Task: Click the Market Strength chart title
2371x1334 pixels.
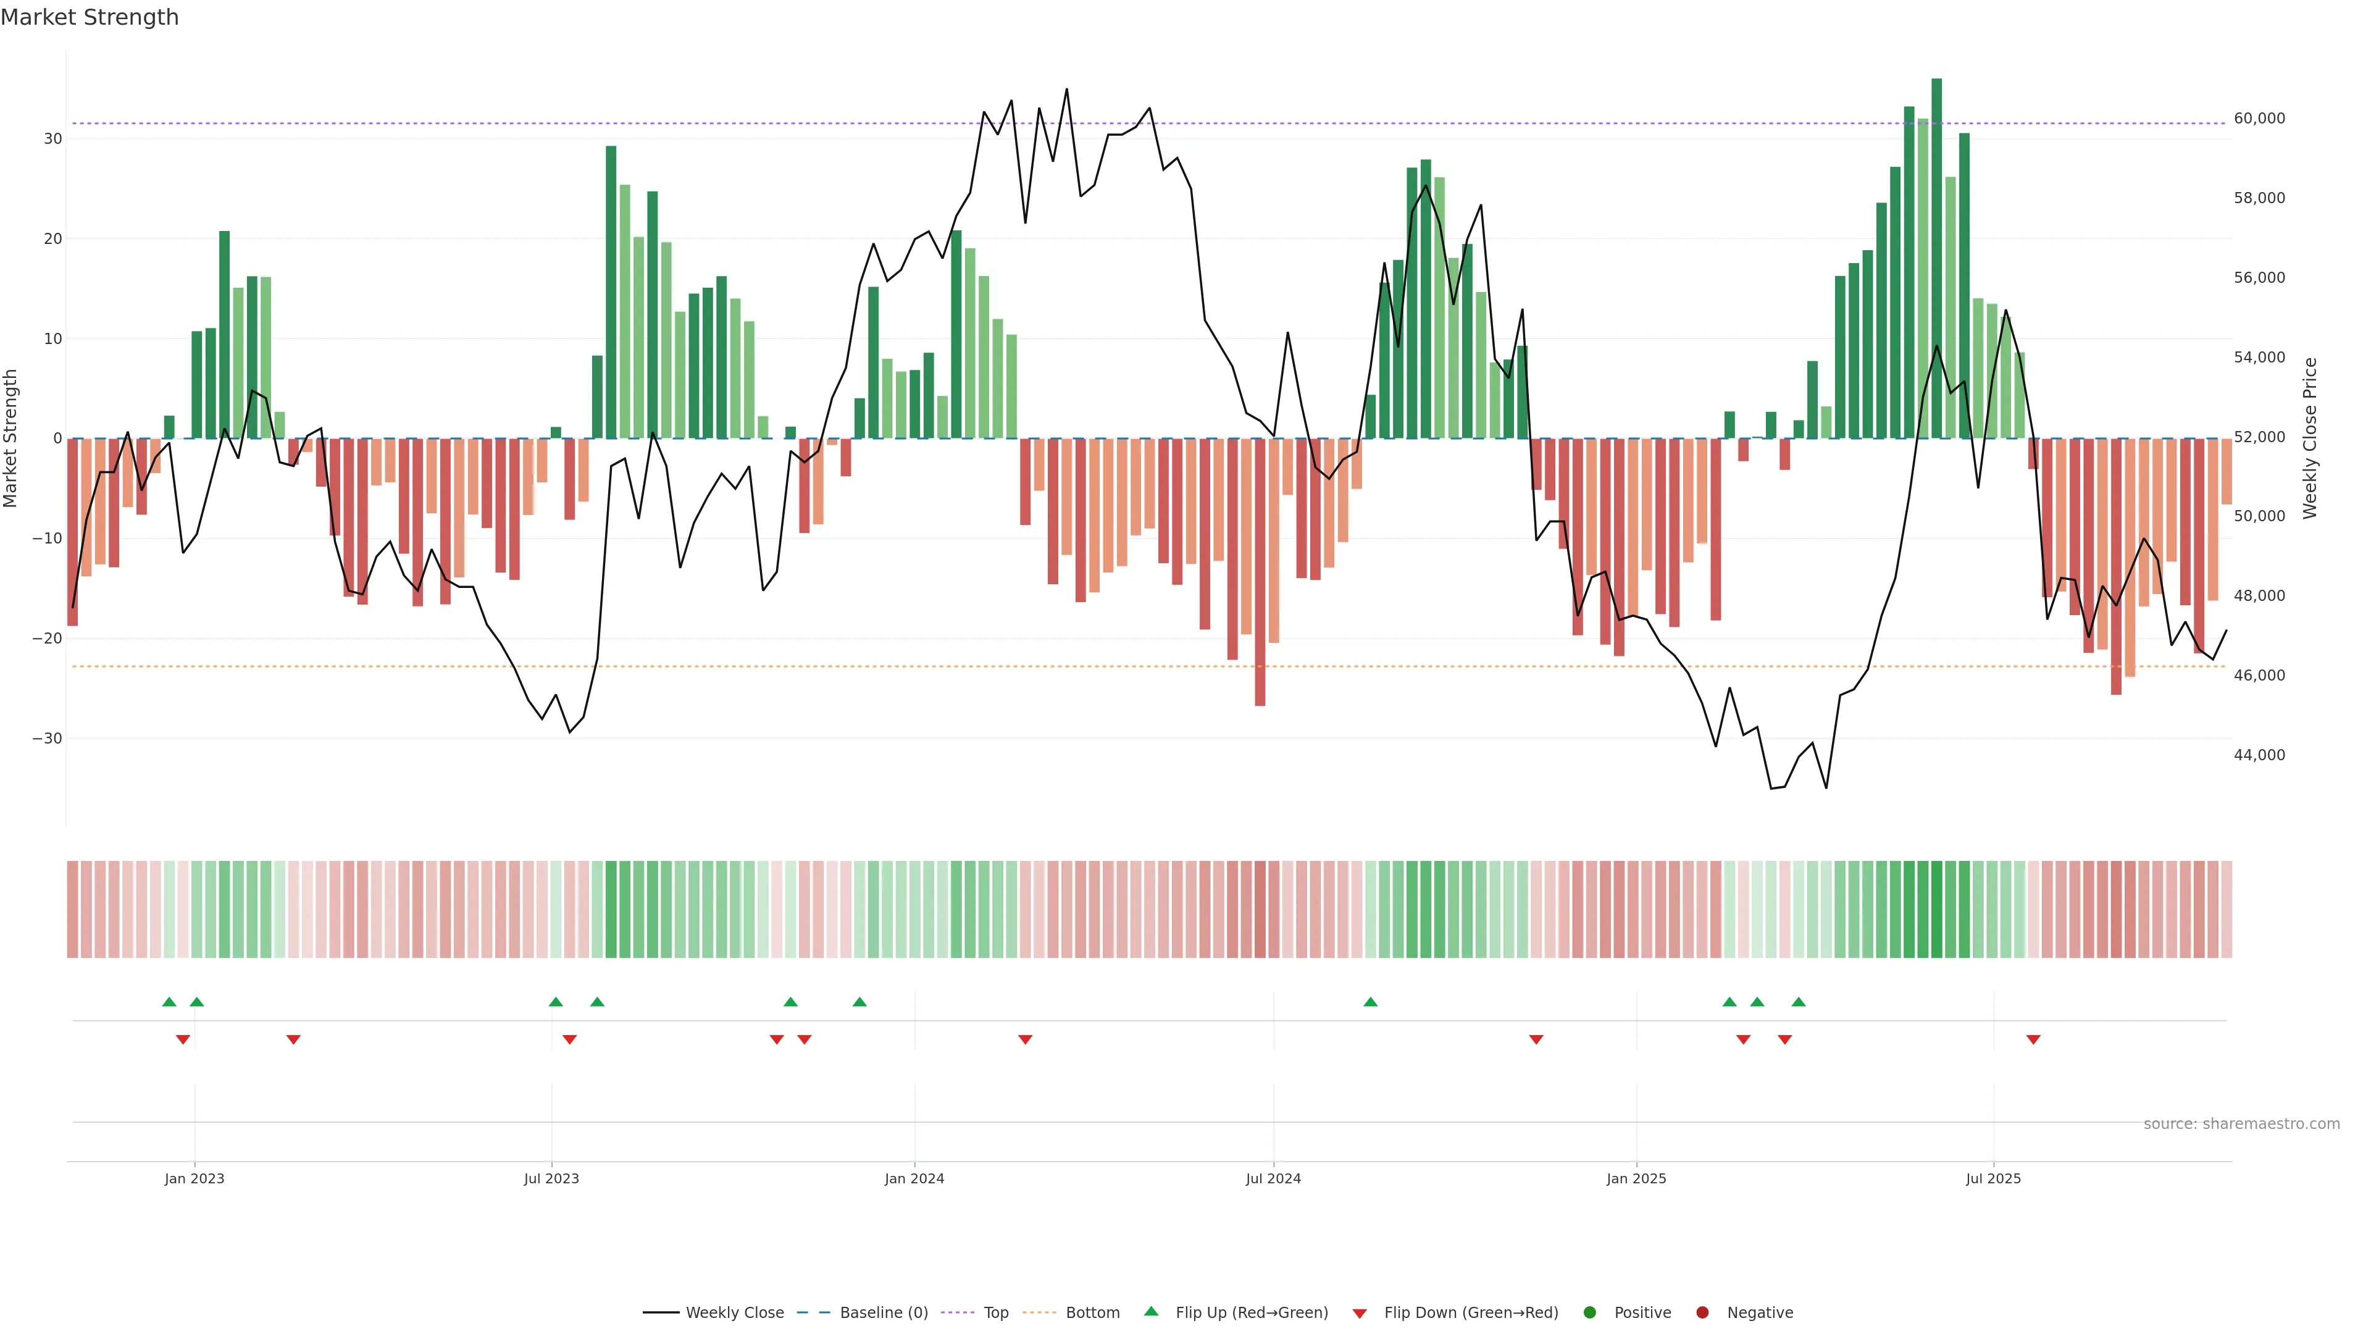Action: (90, 17)
